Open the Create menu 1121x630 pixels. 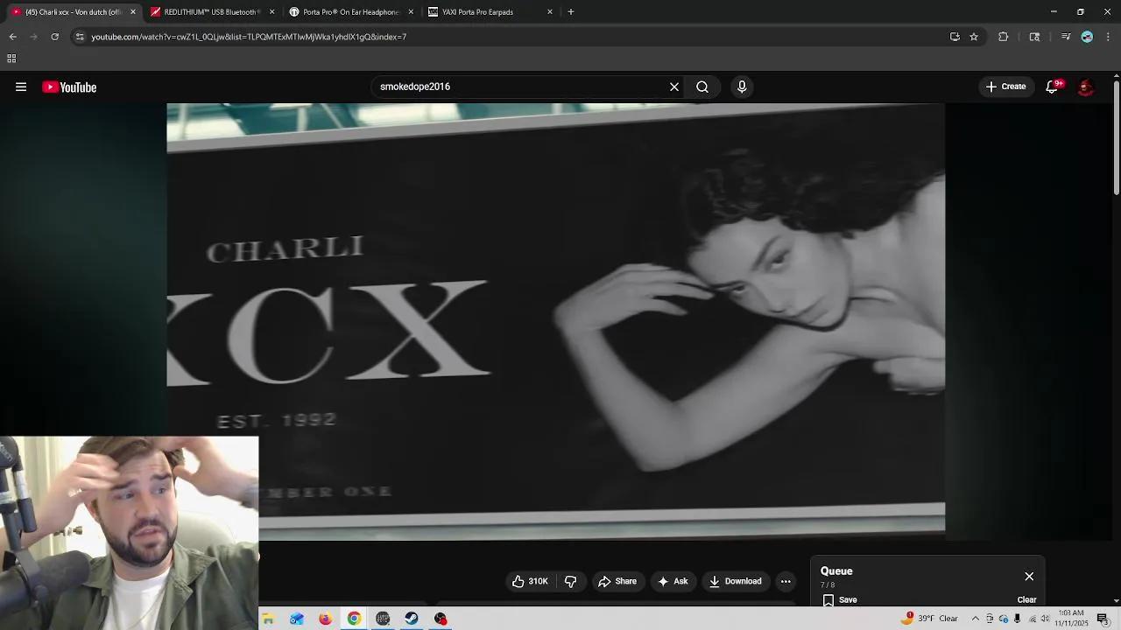tap(1005, 87)
